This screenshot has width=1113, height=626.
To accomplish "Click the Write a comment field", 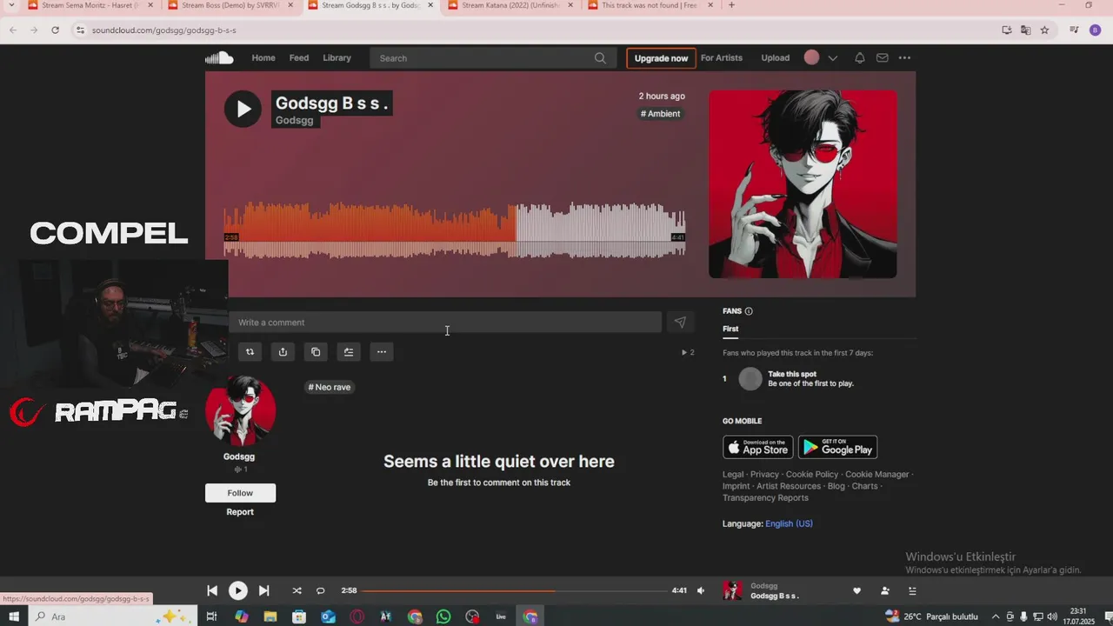I will point(445,323).
